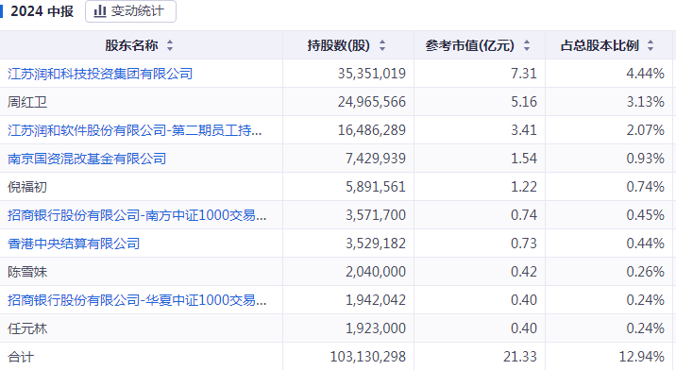The height and width of the screenshot is (370, 676).
Task: Click the 合计 total row label
Action: coord(20,357)
